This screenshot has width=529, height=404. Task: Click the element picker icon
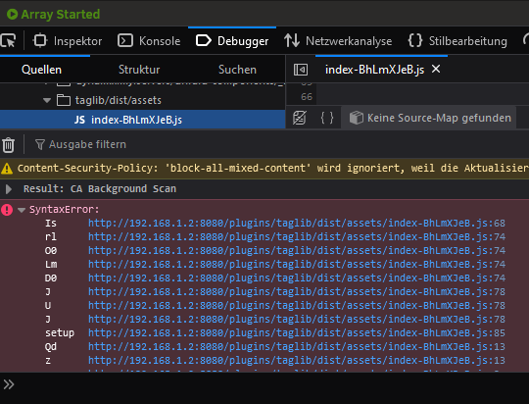tap(8, 41)
